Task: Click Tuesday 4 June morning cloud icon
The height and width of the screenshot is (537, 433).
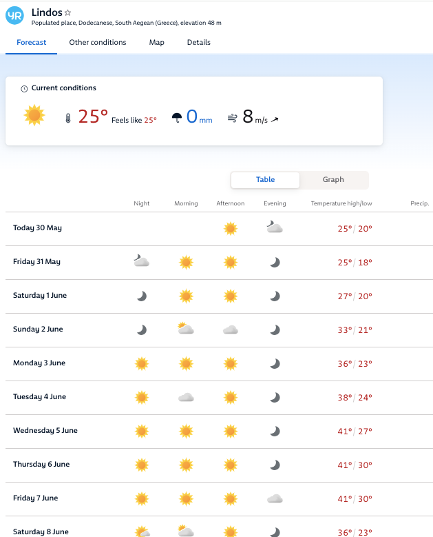Action: [186, 397]
